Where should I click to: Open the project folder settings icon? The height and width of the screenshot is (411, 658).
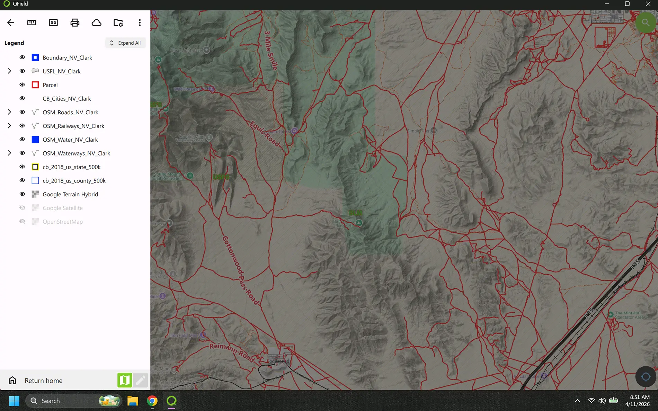tap(118, 23)
